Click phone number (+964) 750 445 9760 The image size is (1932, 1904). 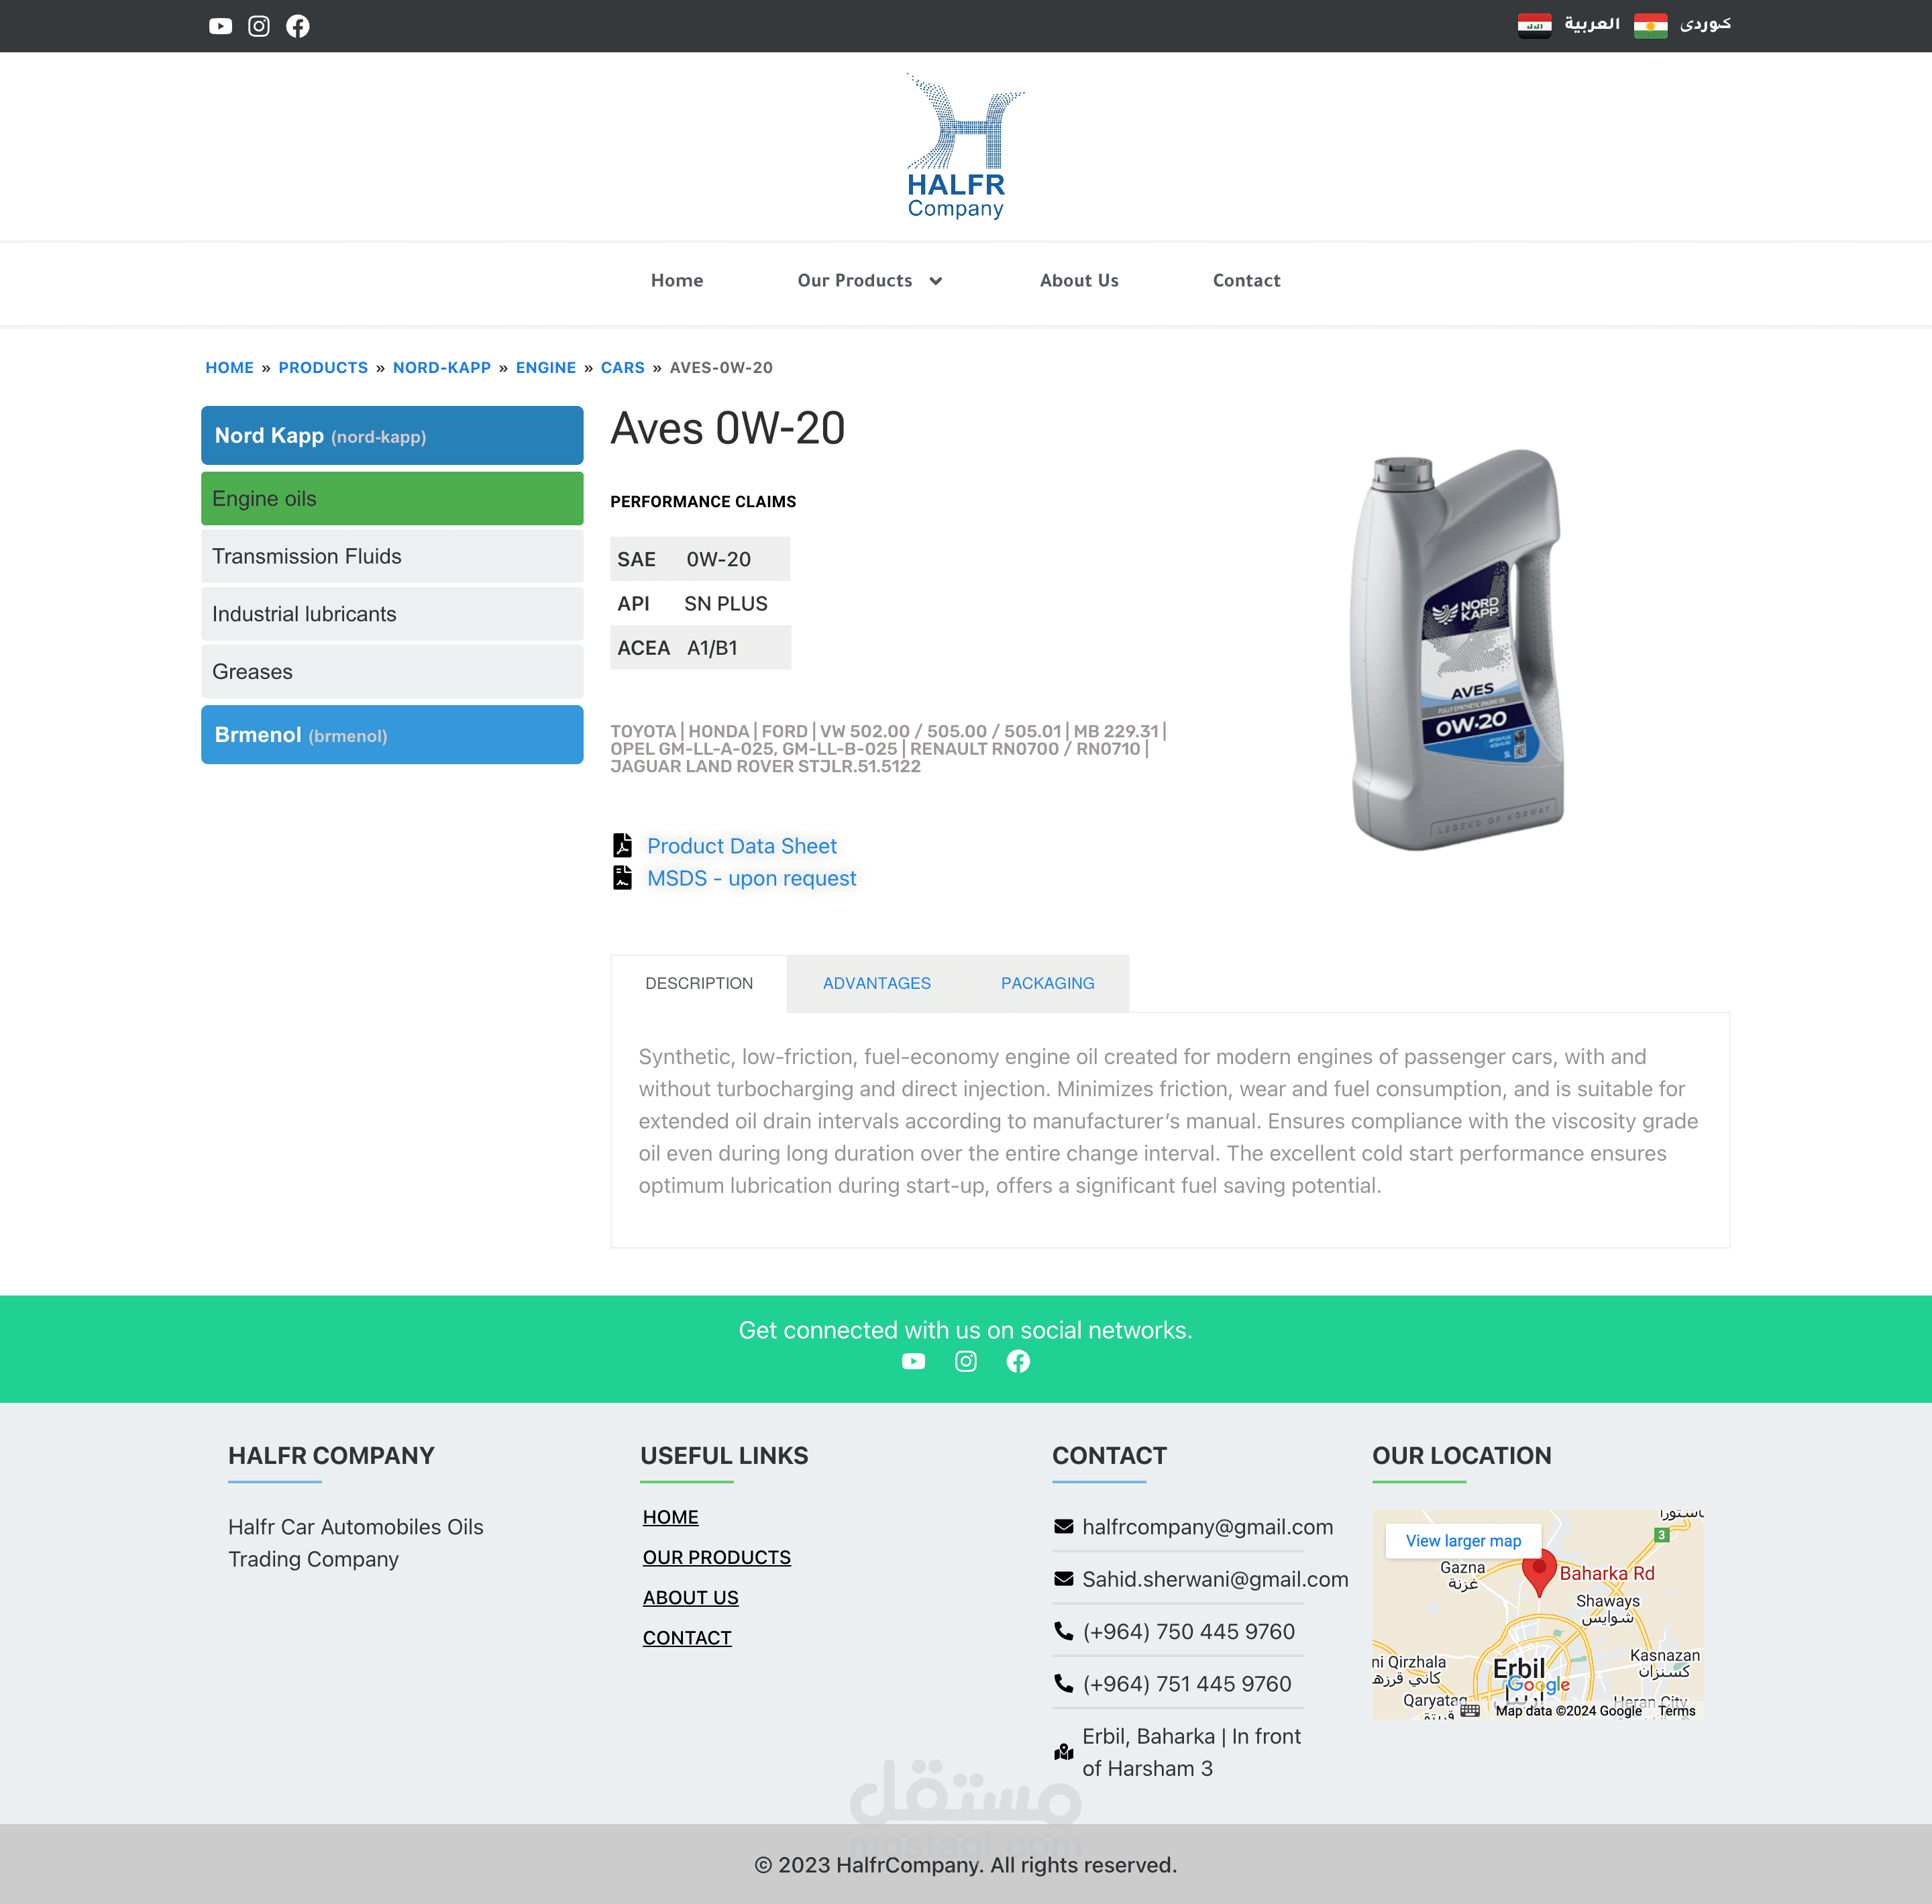1188,1631
